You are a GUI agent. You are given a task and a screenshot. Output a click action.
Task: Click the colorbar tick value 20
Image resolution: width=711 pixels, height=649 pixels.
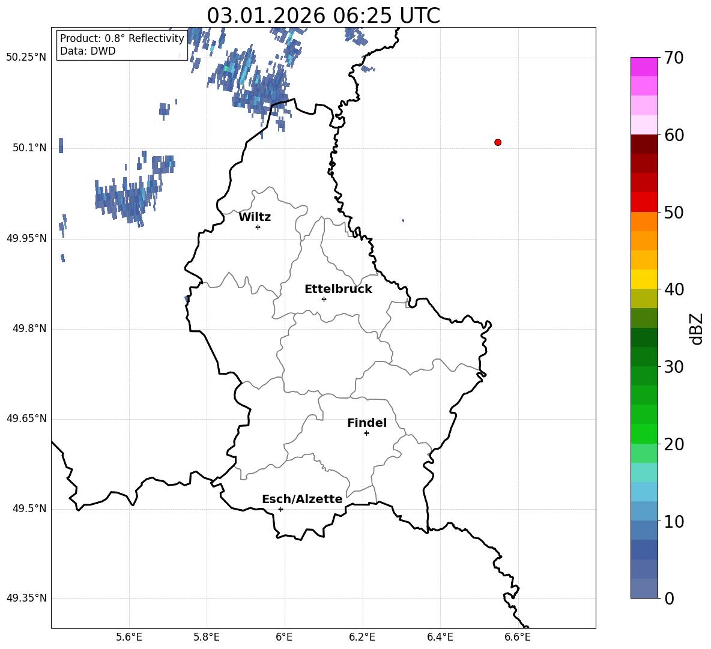click(673, 444)
